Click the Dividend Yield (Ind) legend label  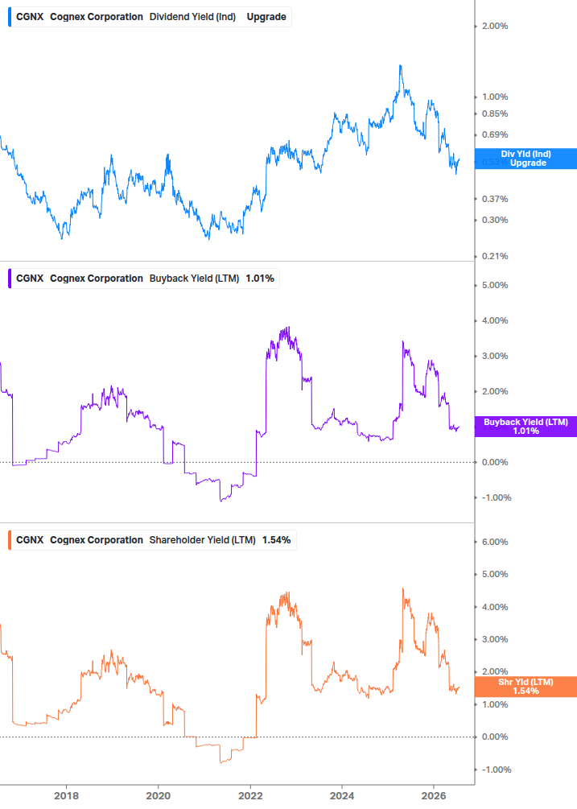click(192, 17)
